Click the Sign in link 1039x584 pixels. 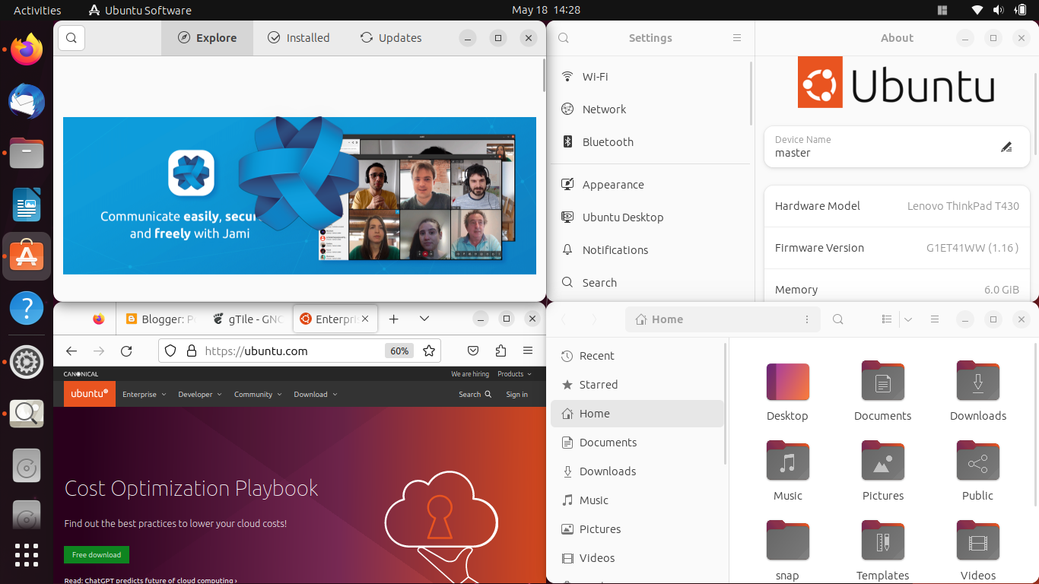pyautogui.click(x=517, y=395)
